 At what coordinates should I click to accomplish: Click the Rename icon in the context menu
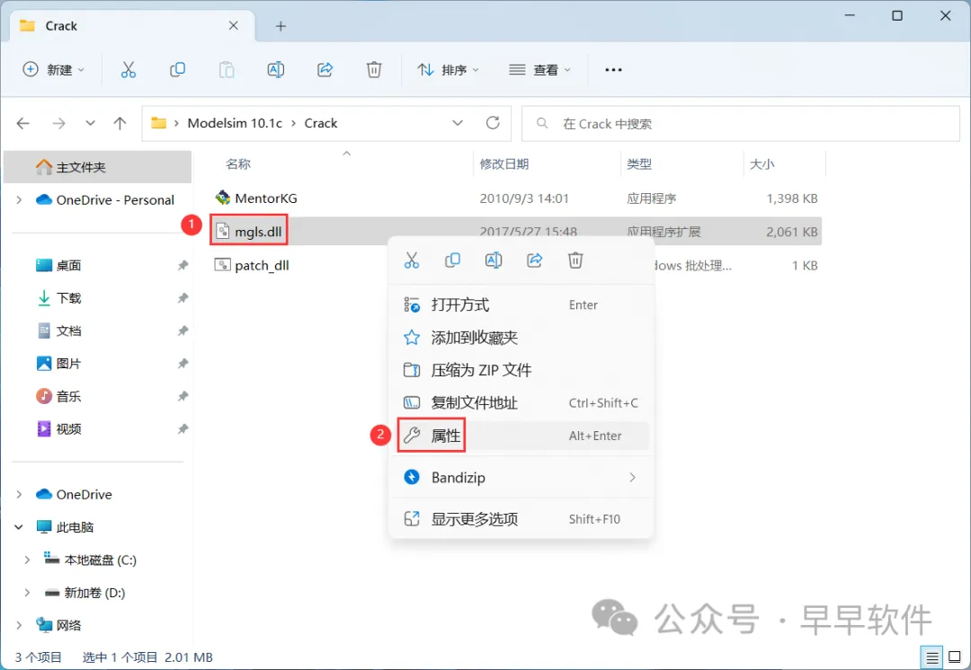click(494, 260)
